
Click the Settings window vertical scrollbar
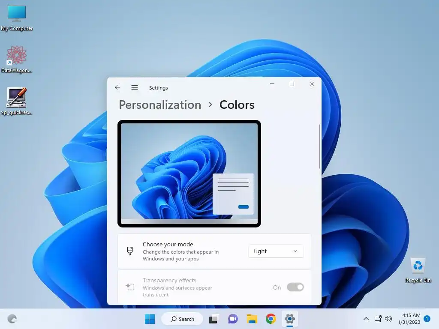[x=319, y=147]
